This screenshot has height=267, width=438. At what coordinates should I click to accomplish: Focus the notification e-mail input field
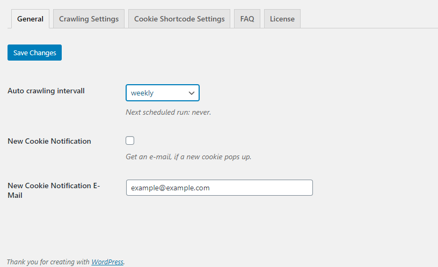[x=220, y=188]
